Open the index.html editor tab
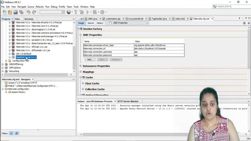Image resolution: width=251 pixels, height=141 pixels. [180, 19]
